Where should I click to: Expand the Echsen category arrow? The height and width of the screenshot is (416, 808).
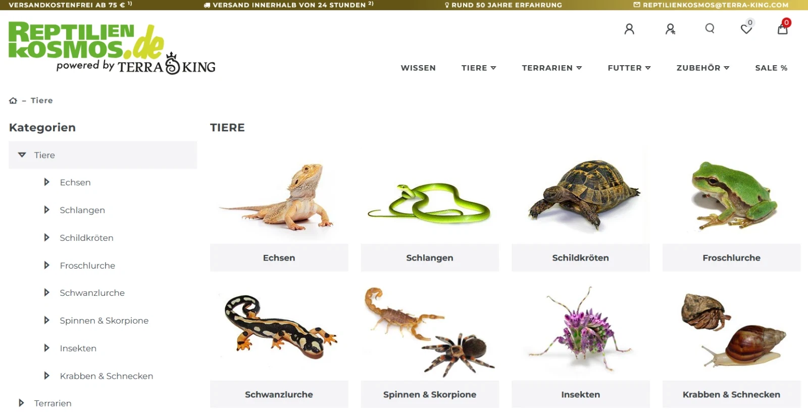(x=46, y=182)
